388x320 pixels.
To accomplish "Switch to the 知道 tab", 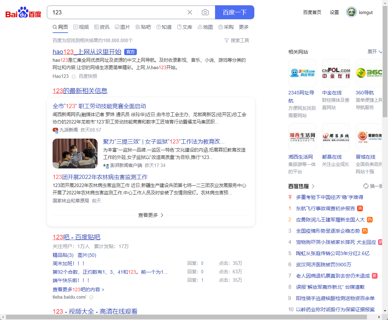I will 164,27.
